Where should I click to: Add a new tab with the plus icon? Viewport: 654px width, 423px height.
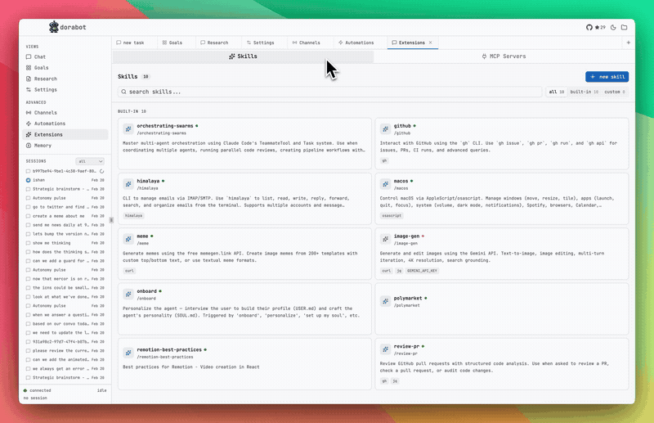628,43
